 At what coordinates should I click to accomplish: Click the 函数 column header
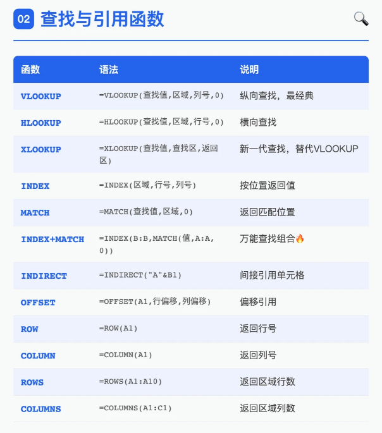pos(30,70)
